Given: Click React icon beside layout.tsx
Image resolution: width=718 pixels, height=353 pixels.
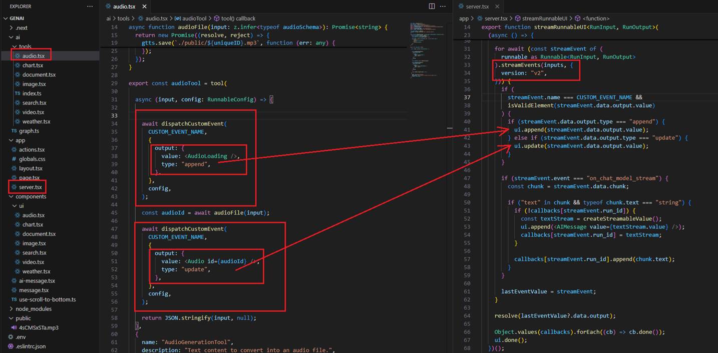Looking at the screenshot, I should [x=14, y=168].
